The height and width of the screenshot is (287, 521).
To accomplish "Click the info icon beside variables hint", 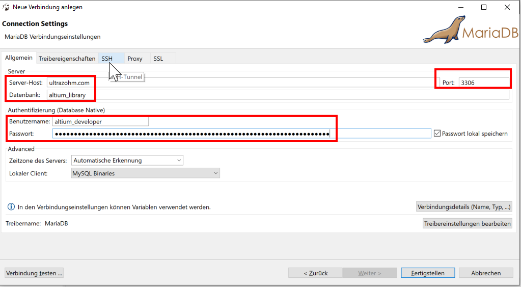I will click(x=11, y=207).
